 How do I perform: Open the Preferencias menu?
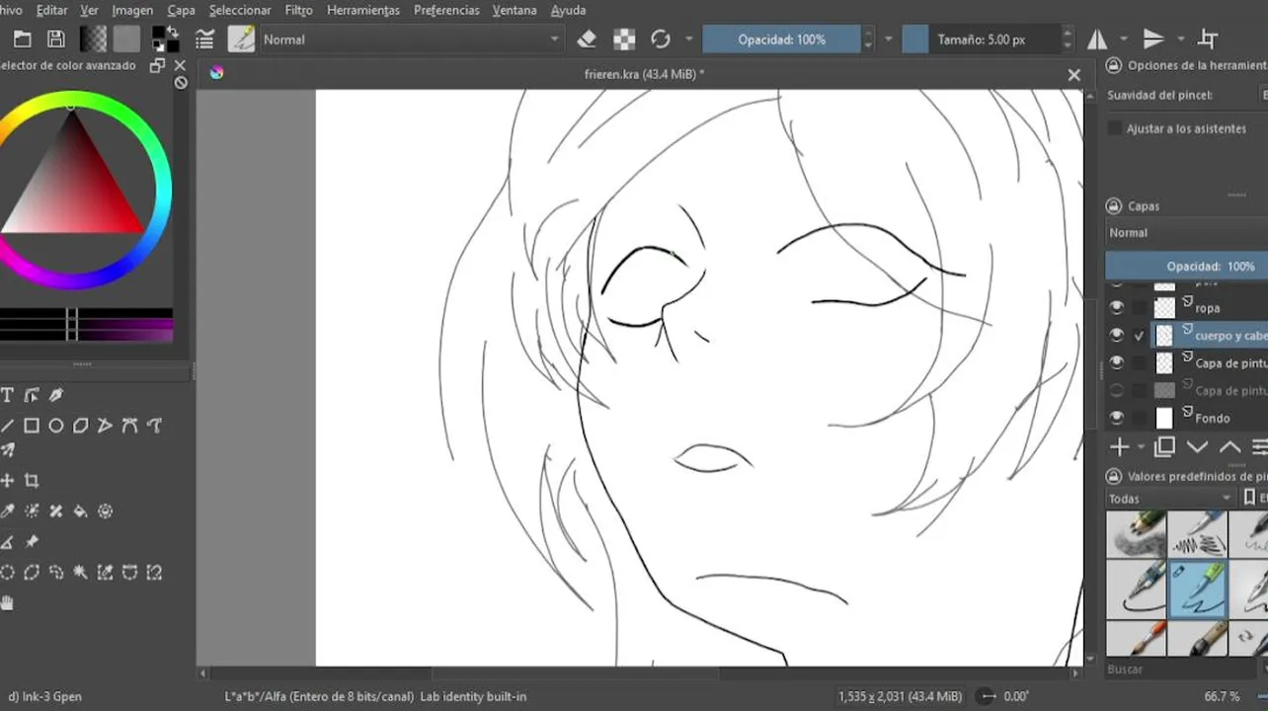tap(446, 10)
